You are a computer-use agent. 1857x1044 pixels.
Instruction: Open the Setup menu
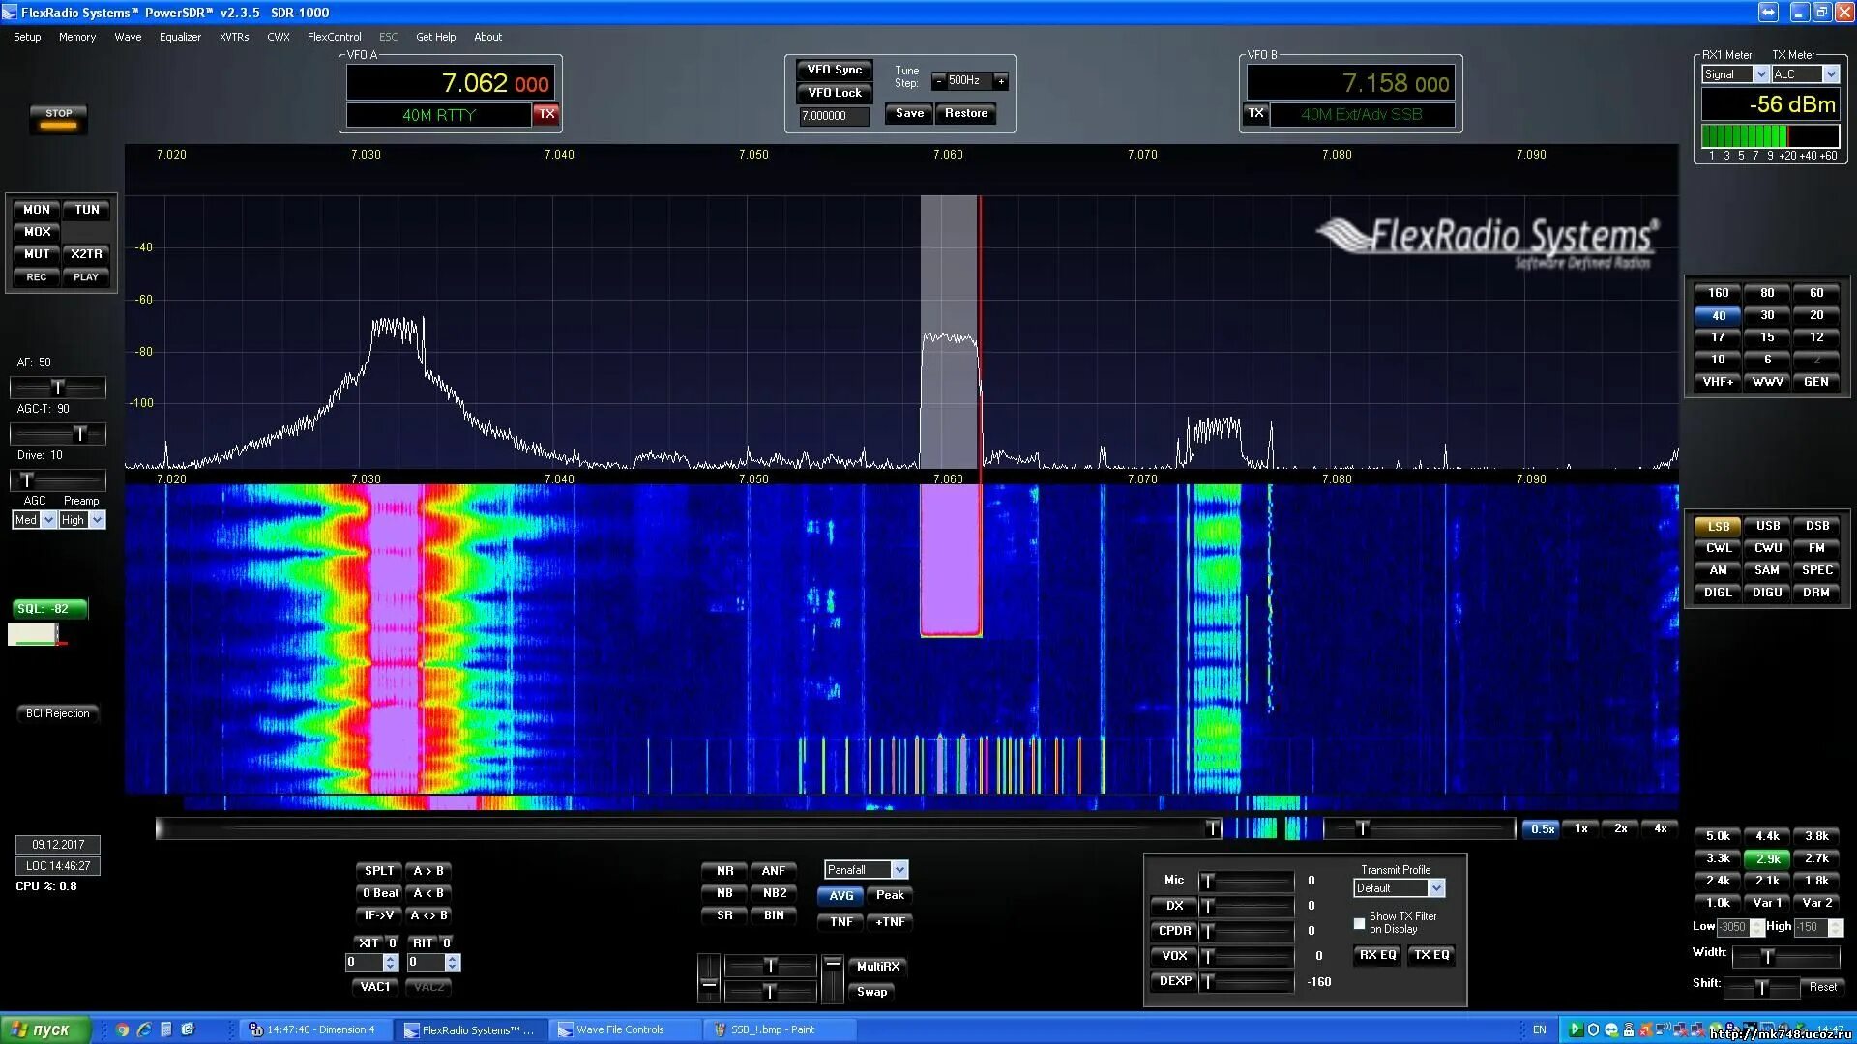(x=27, y=37)
